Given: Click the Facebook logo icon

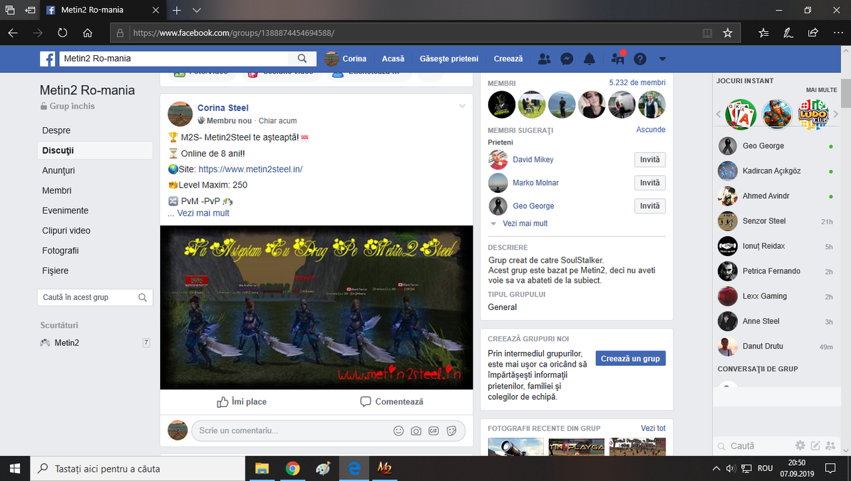Looking at the screenshot, I should pos(48,59).
